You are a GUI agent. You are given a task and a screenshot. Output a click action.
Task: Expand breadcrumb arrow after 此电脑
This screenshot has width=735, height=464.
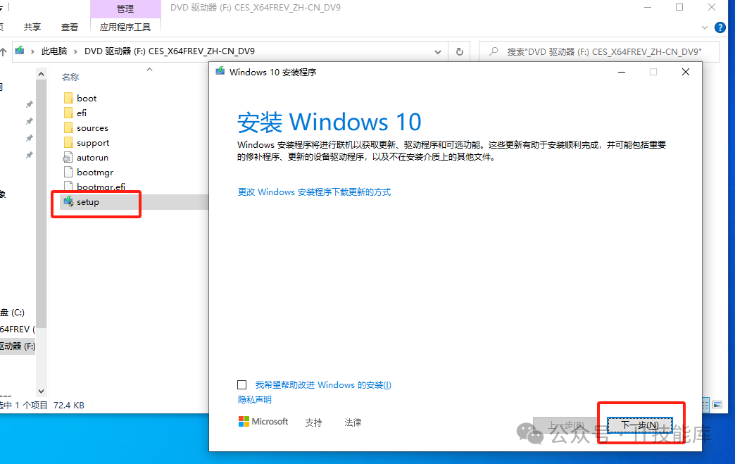(76, 51)
